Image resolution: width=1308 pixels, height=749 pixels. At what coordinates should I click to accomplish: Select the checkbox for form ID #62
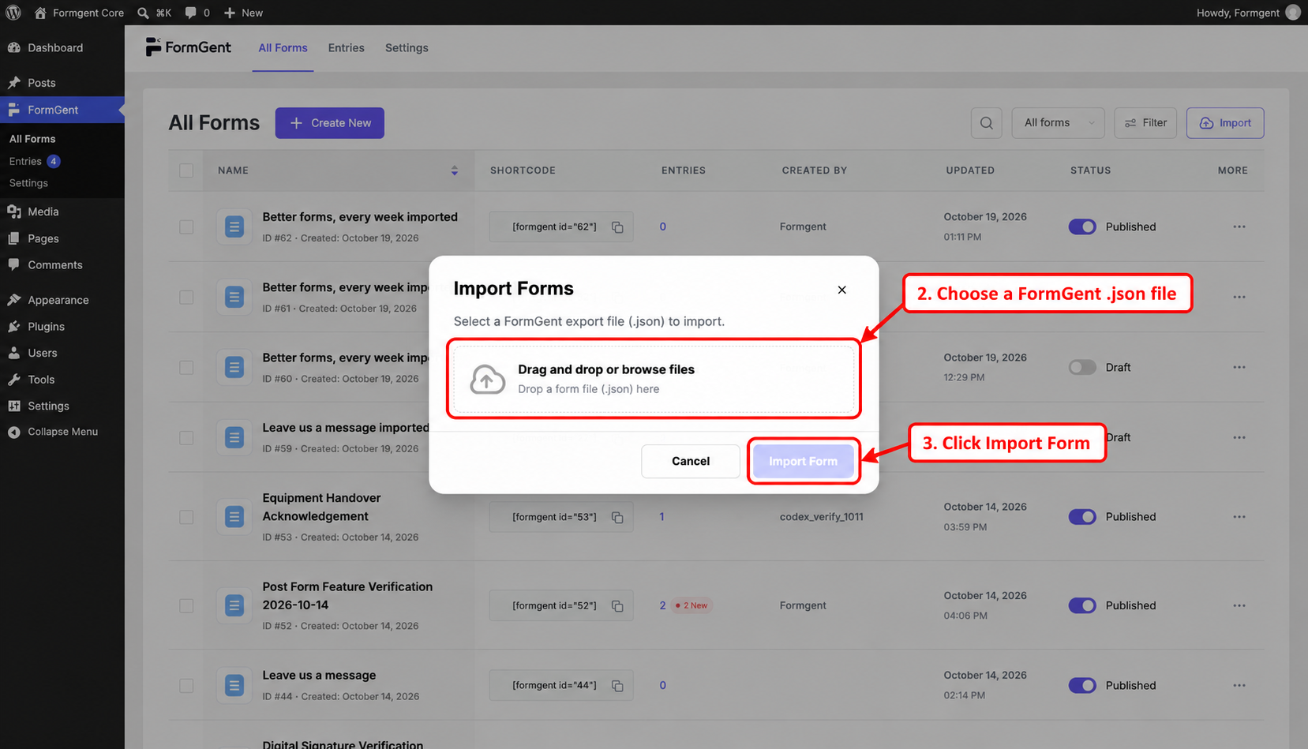pos(186,227)
